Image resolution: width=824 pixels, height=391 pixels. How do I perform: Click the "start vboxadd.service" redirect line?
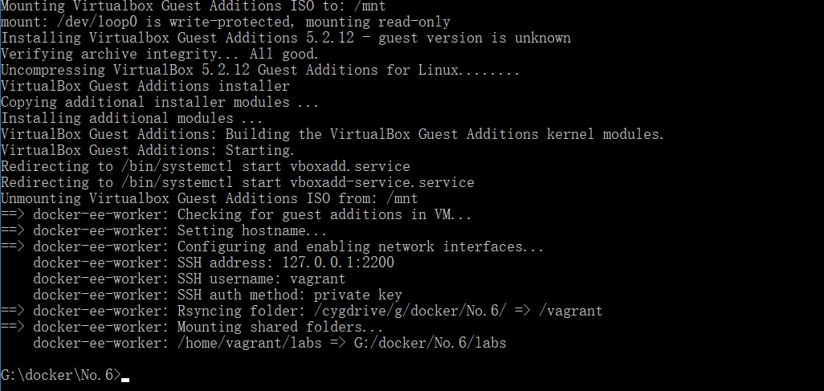(206, 166)
